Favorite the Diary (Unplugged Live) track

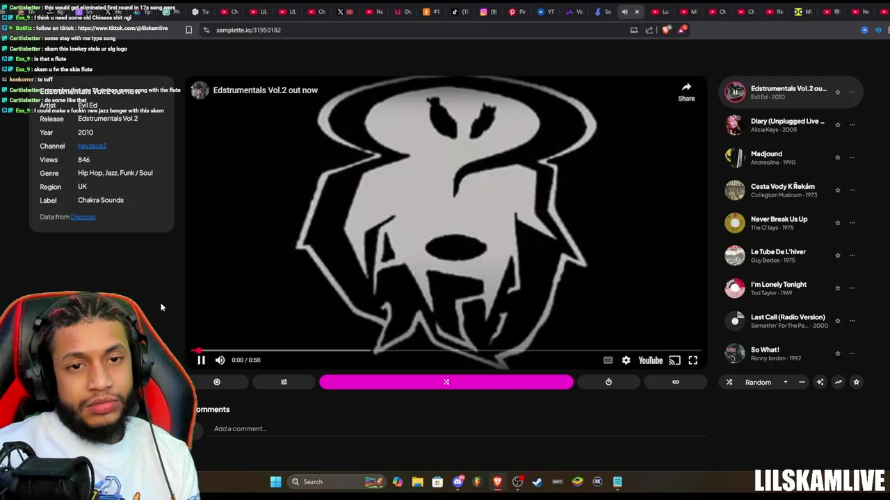point(838,124)
